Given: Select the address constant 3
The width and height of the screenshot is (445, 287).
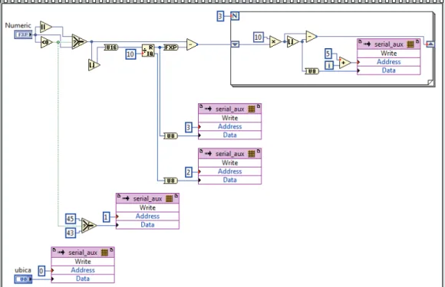Looking at the screenshot, I should coord(189,127).
